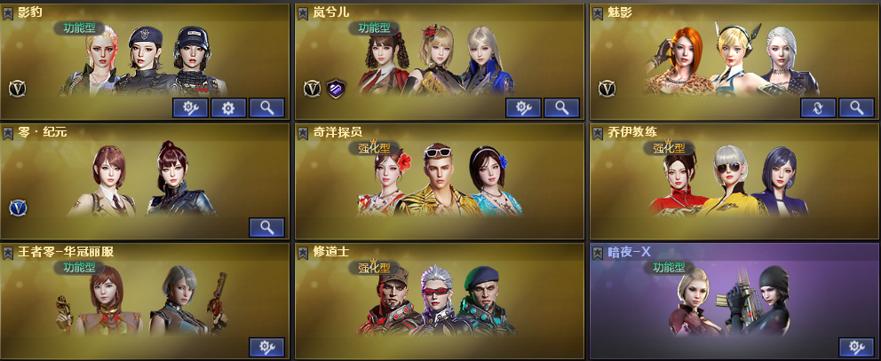Click the gear-wrench button on 影豹 card
Viewport: 881px width, 361px height.
pos(190,108)
